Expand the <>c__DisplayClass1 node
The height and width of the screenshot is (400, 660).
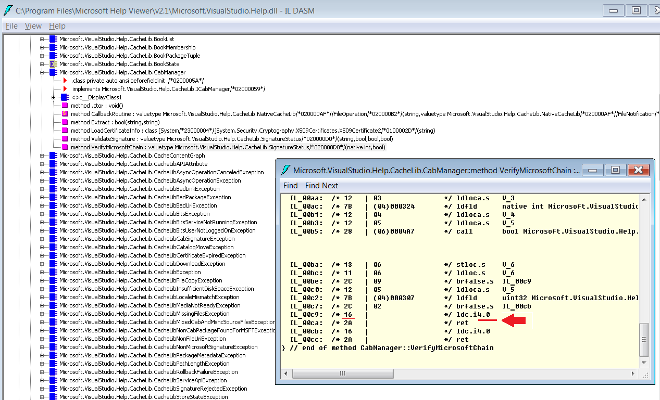pyautogui.click(x=54, y=97)
